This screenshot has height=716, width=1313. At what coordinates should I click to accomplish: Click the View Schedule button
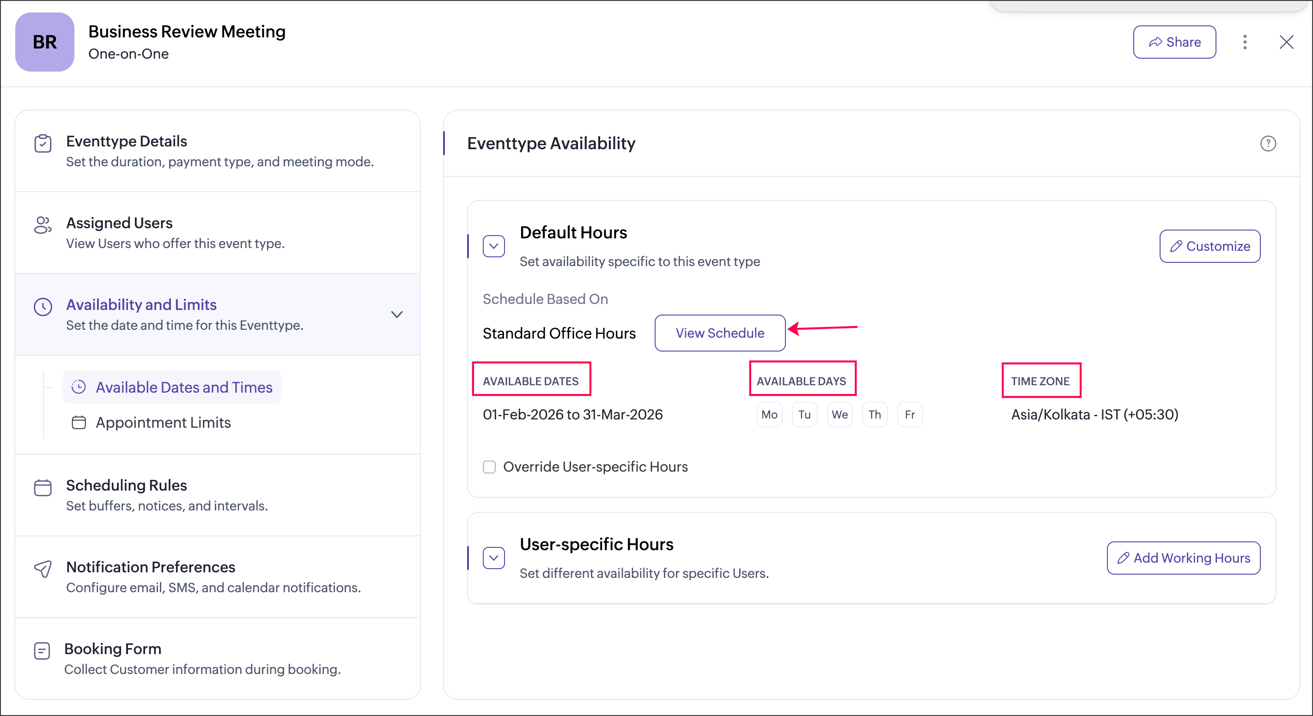pyautogui.click(x=720, y=333)
